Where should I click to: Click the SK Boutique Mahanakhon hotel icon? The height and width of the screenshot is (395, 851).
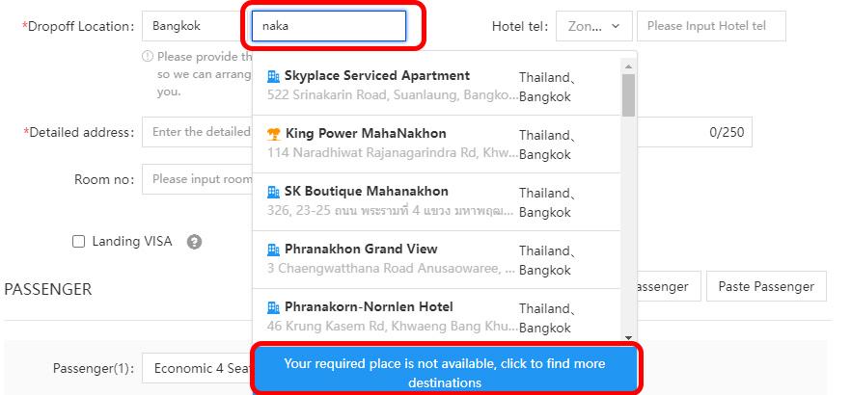tap(273, 192)
